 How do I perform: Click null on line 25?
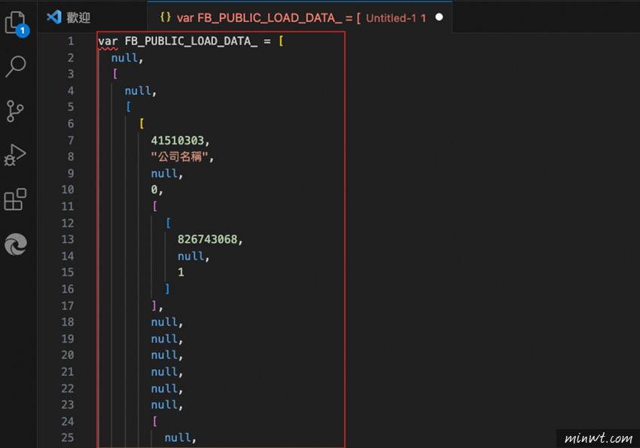(x=178, y=437)
